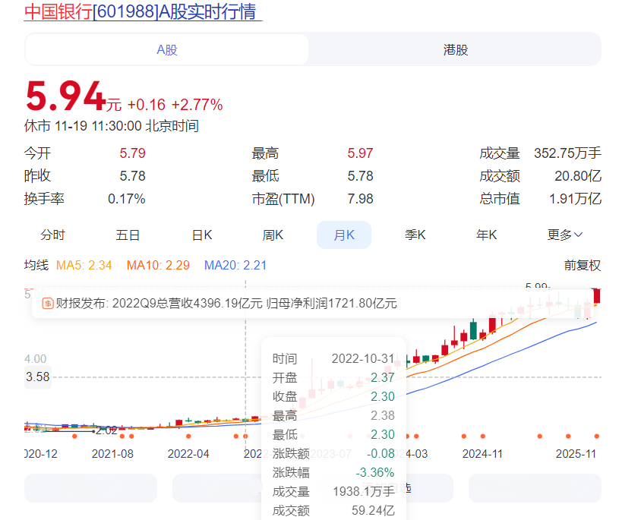Switch to the A股 tab
Image resolution: width=641 pixels, height=520 pixels.
[167, 49]
